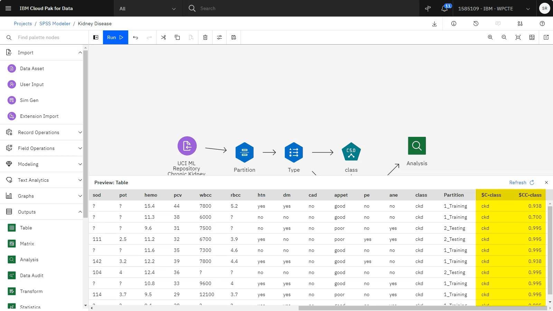The width and height of the screenshot is (553, 311).
Task: Click the cut scissors icon
Action: [x=163, y=37]
